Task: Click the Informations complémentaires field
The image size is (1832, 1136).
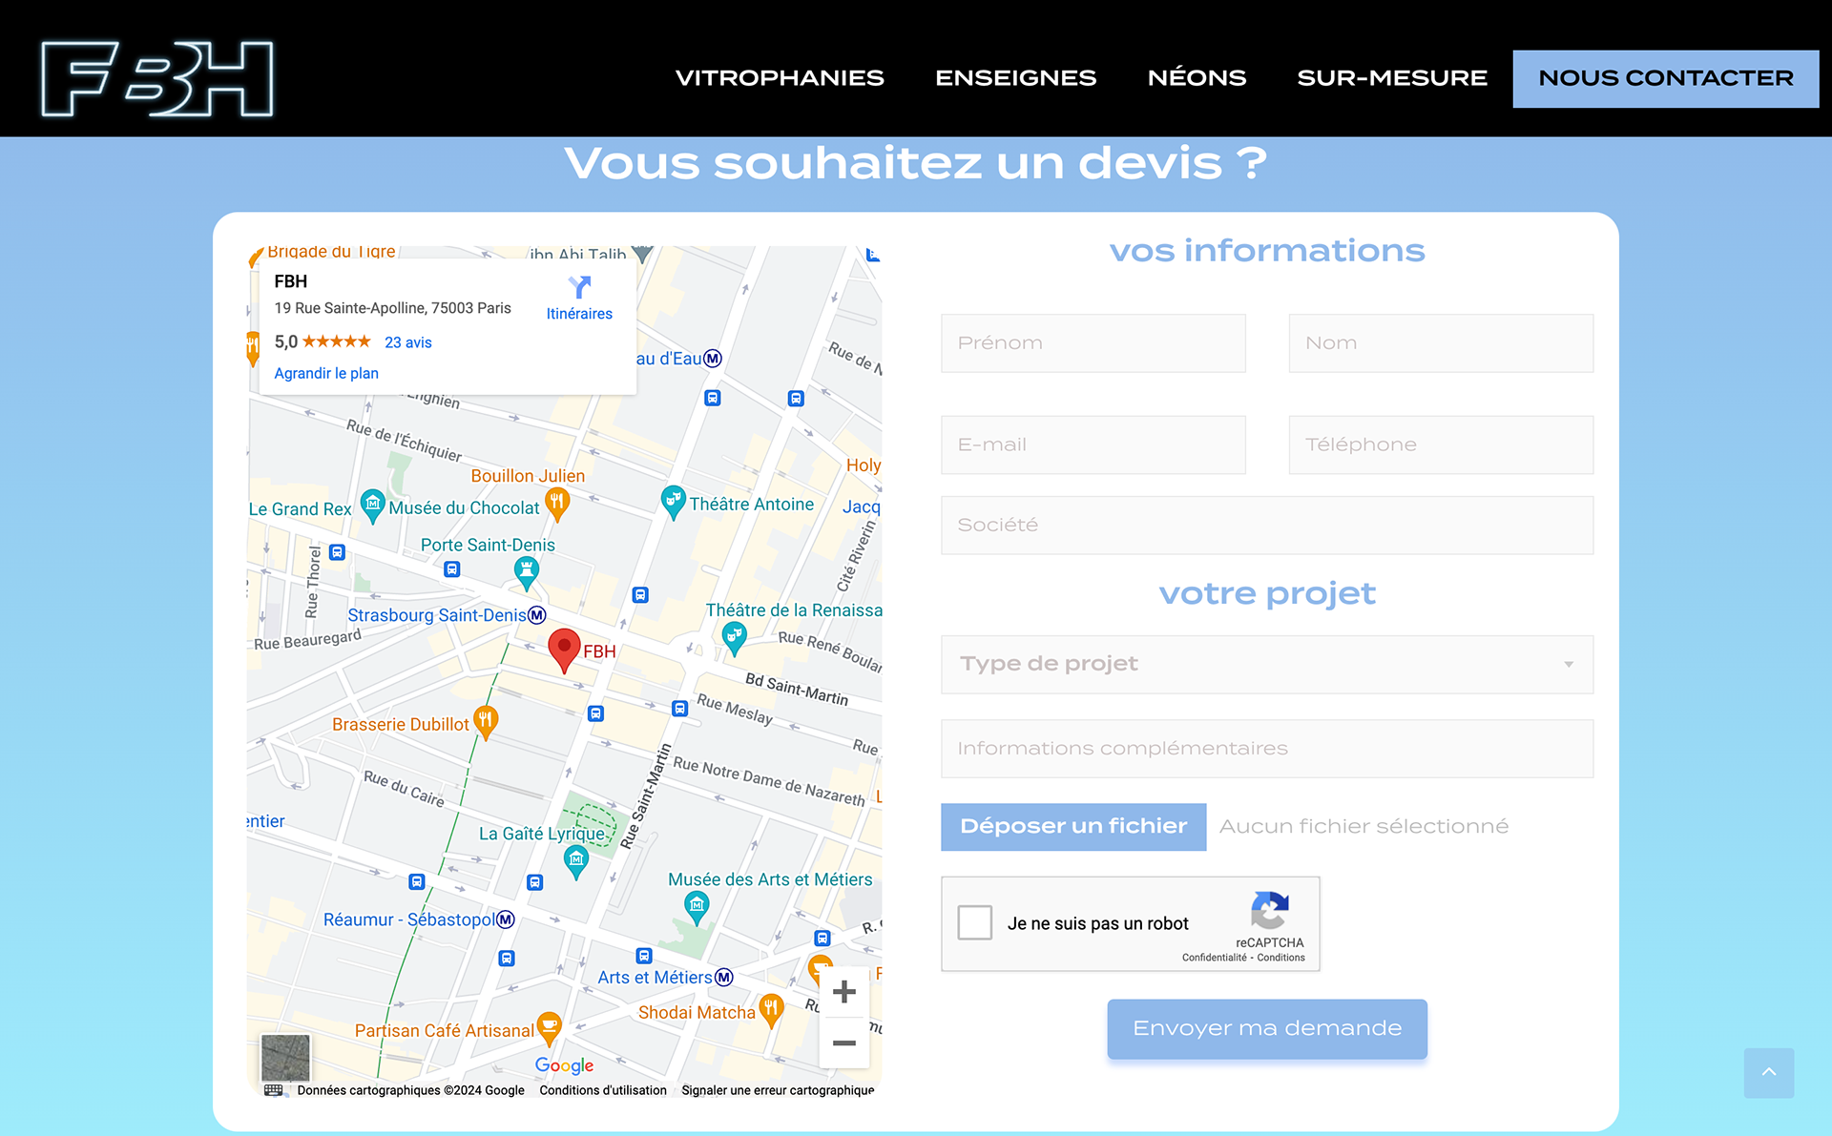Action: click(1267, 749)
